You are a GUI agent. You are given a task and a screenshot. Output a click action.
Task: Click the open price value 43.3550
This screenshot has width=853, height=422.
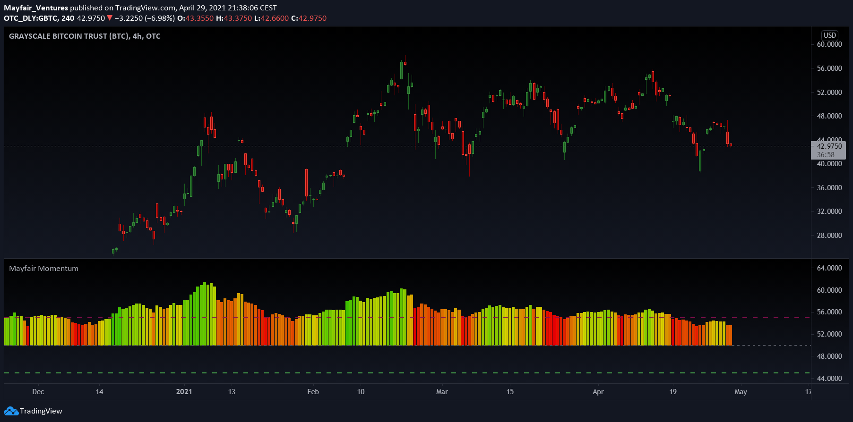click(199, 18)
